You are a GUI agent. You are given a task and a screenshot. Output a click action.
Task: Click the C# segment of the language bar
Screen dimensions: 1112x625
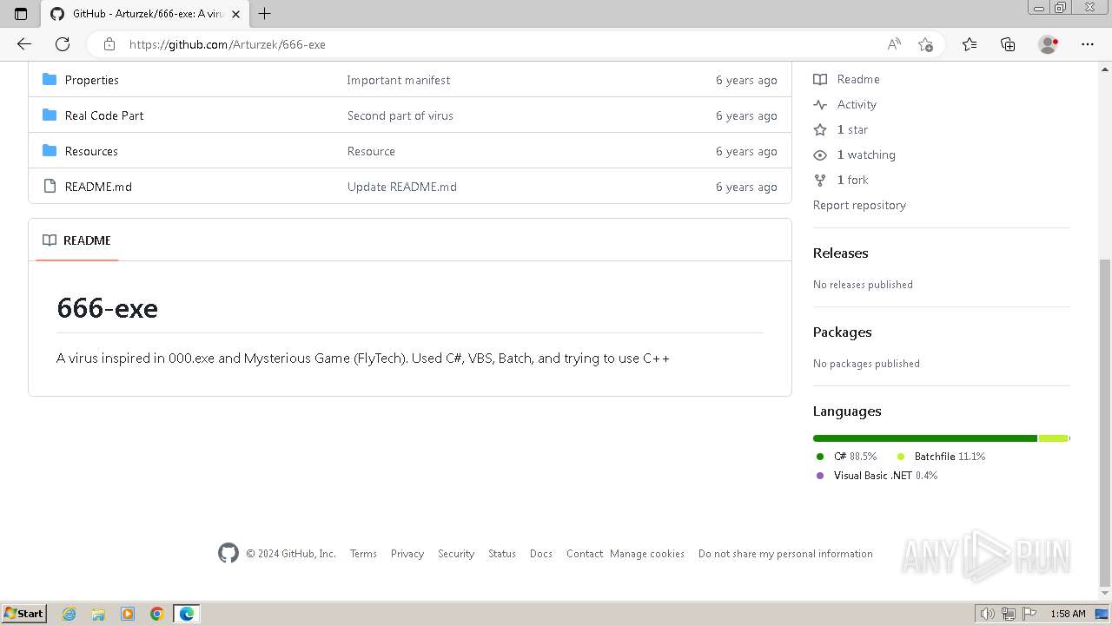tap(925, 438)
